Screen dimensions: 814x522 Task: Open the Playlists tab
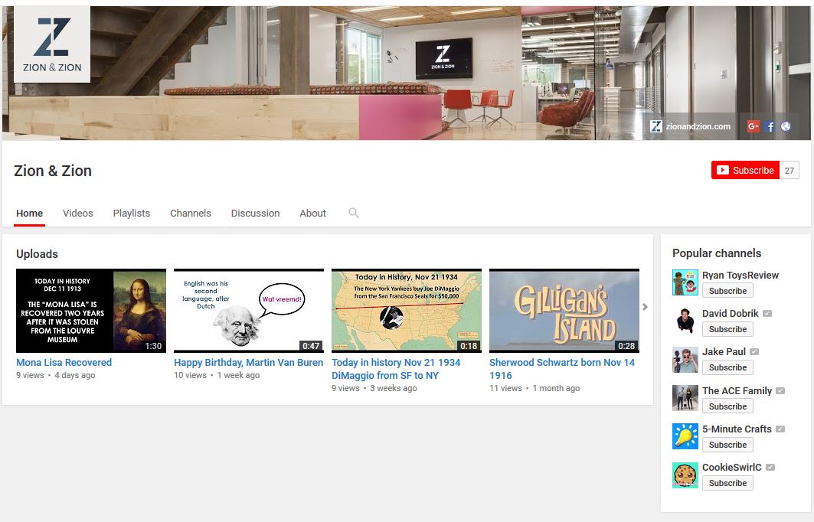131,213
